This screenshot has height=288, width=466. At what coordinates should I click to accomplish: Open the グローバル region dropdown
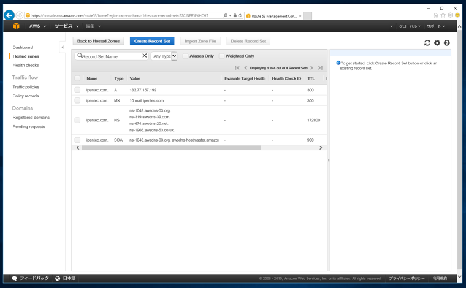click(x=410, y=26)
